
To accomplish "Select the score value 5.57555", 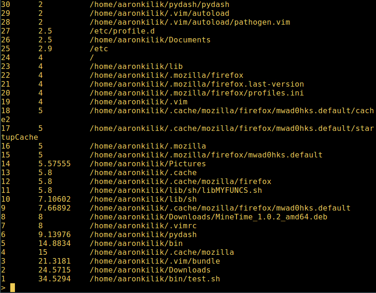I will (55, 164).
